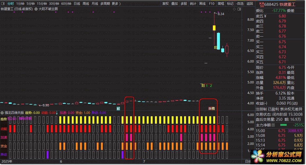Click the 趋势 row label in indicator
The width and height of the screenshot is (306, 165).
(4, 119)
